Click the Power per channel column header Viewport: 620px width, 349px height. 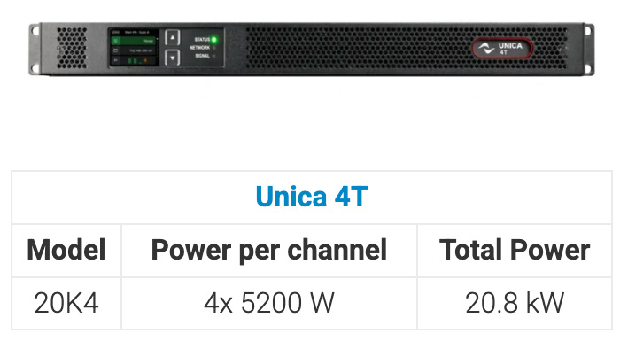point(269,250)
